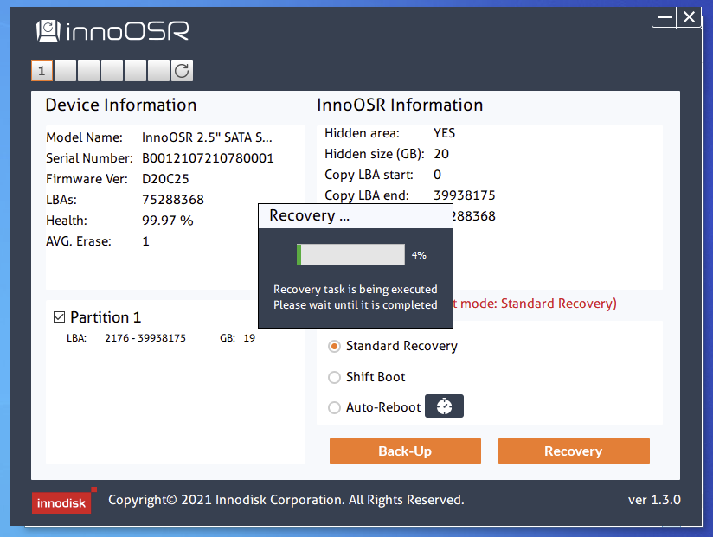Close the innoOSR window
The height and width of the screenshot is (537, 713).
pyautogui.click(x=689, y=17)
